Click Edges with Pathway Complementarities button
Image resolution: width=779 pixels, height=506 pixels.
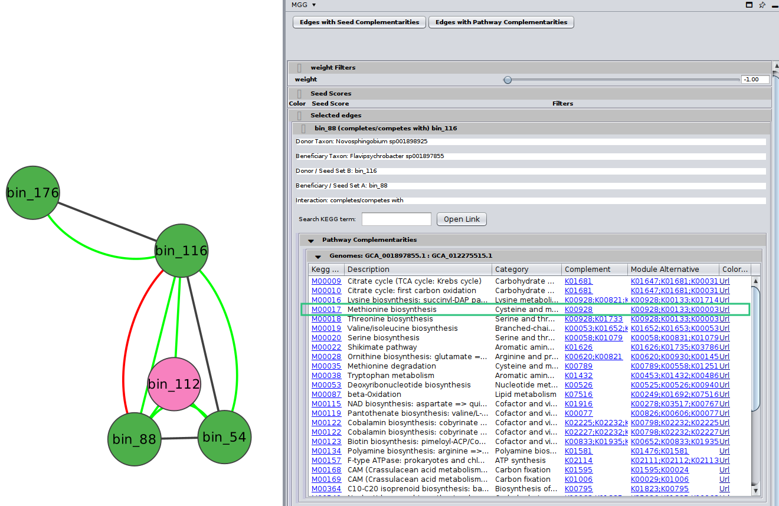click(501, 22)
